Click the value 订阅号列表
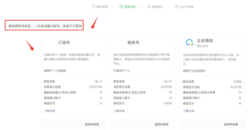250x130 pixels. pyautogui.click(x=95, y=87)
